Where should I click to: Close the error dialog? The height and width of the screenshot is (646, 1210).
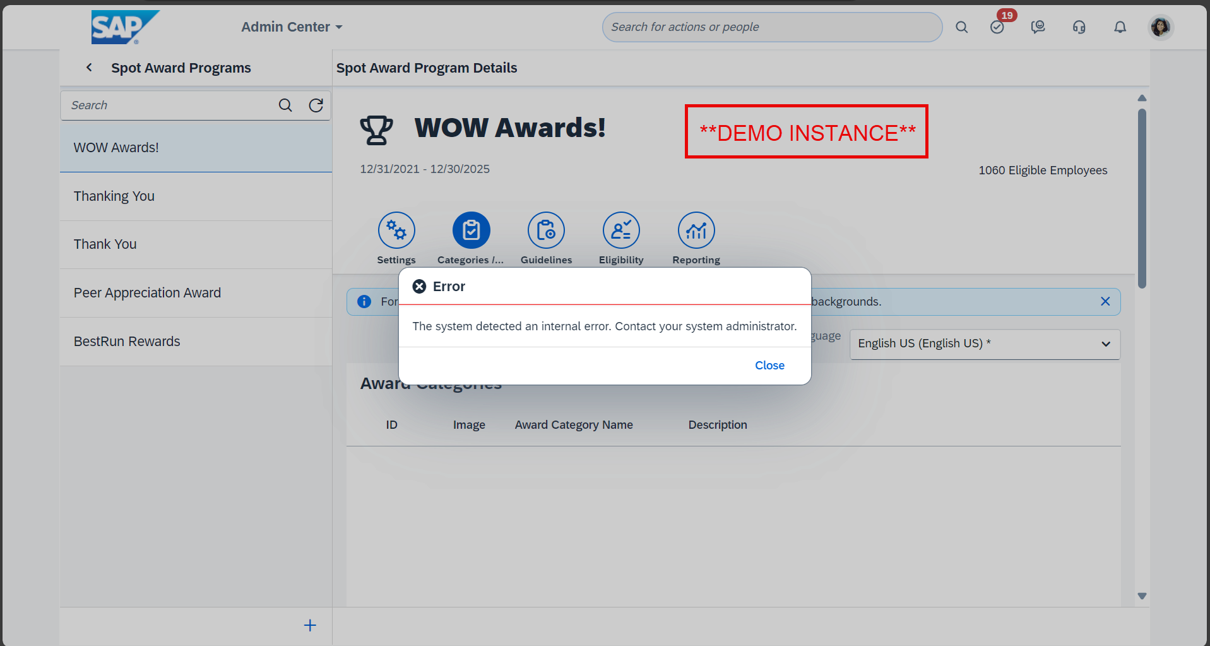[769, 366]
